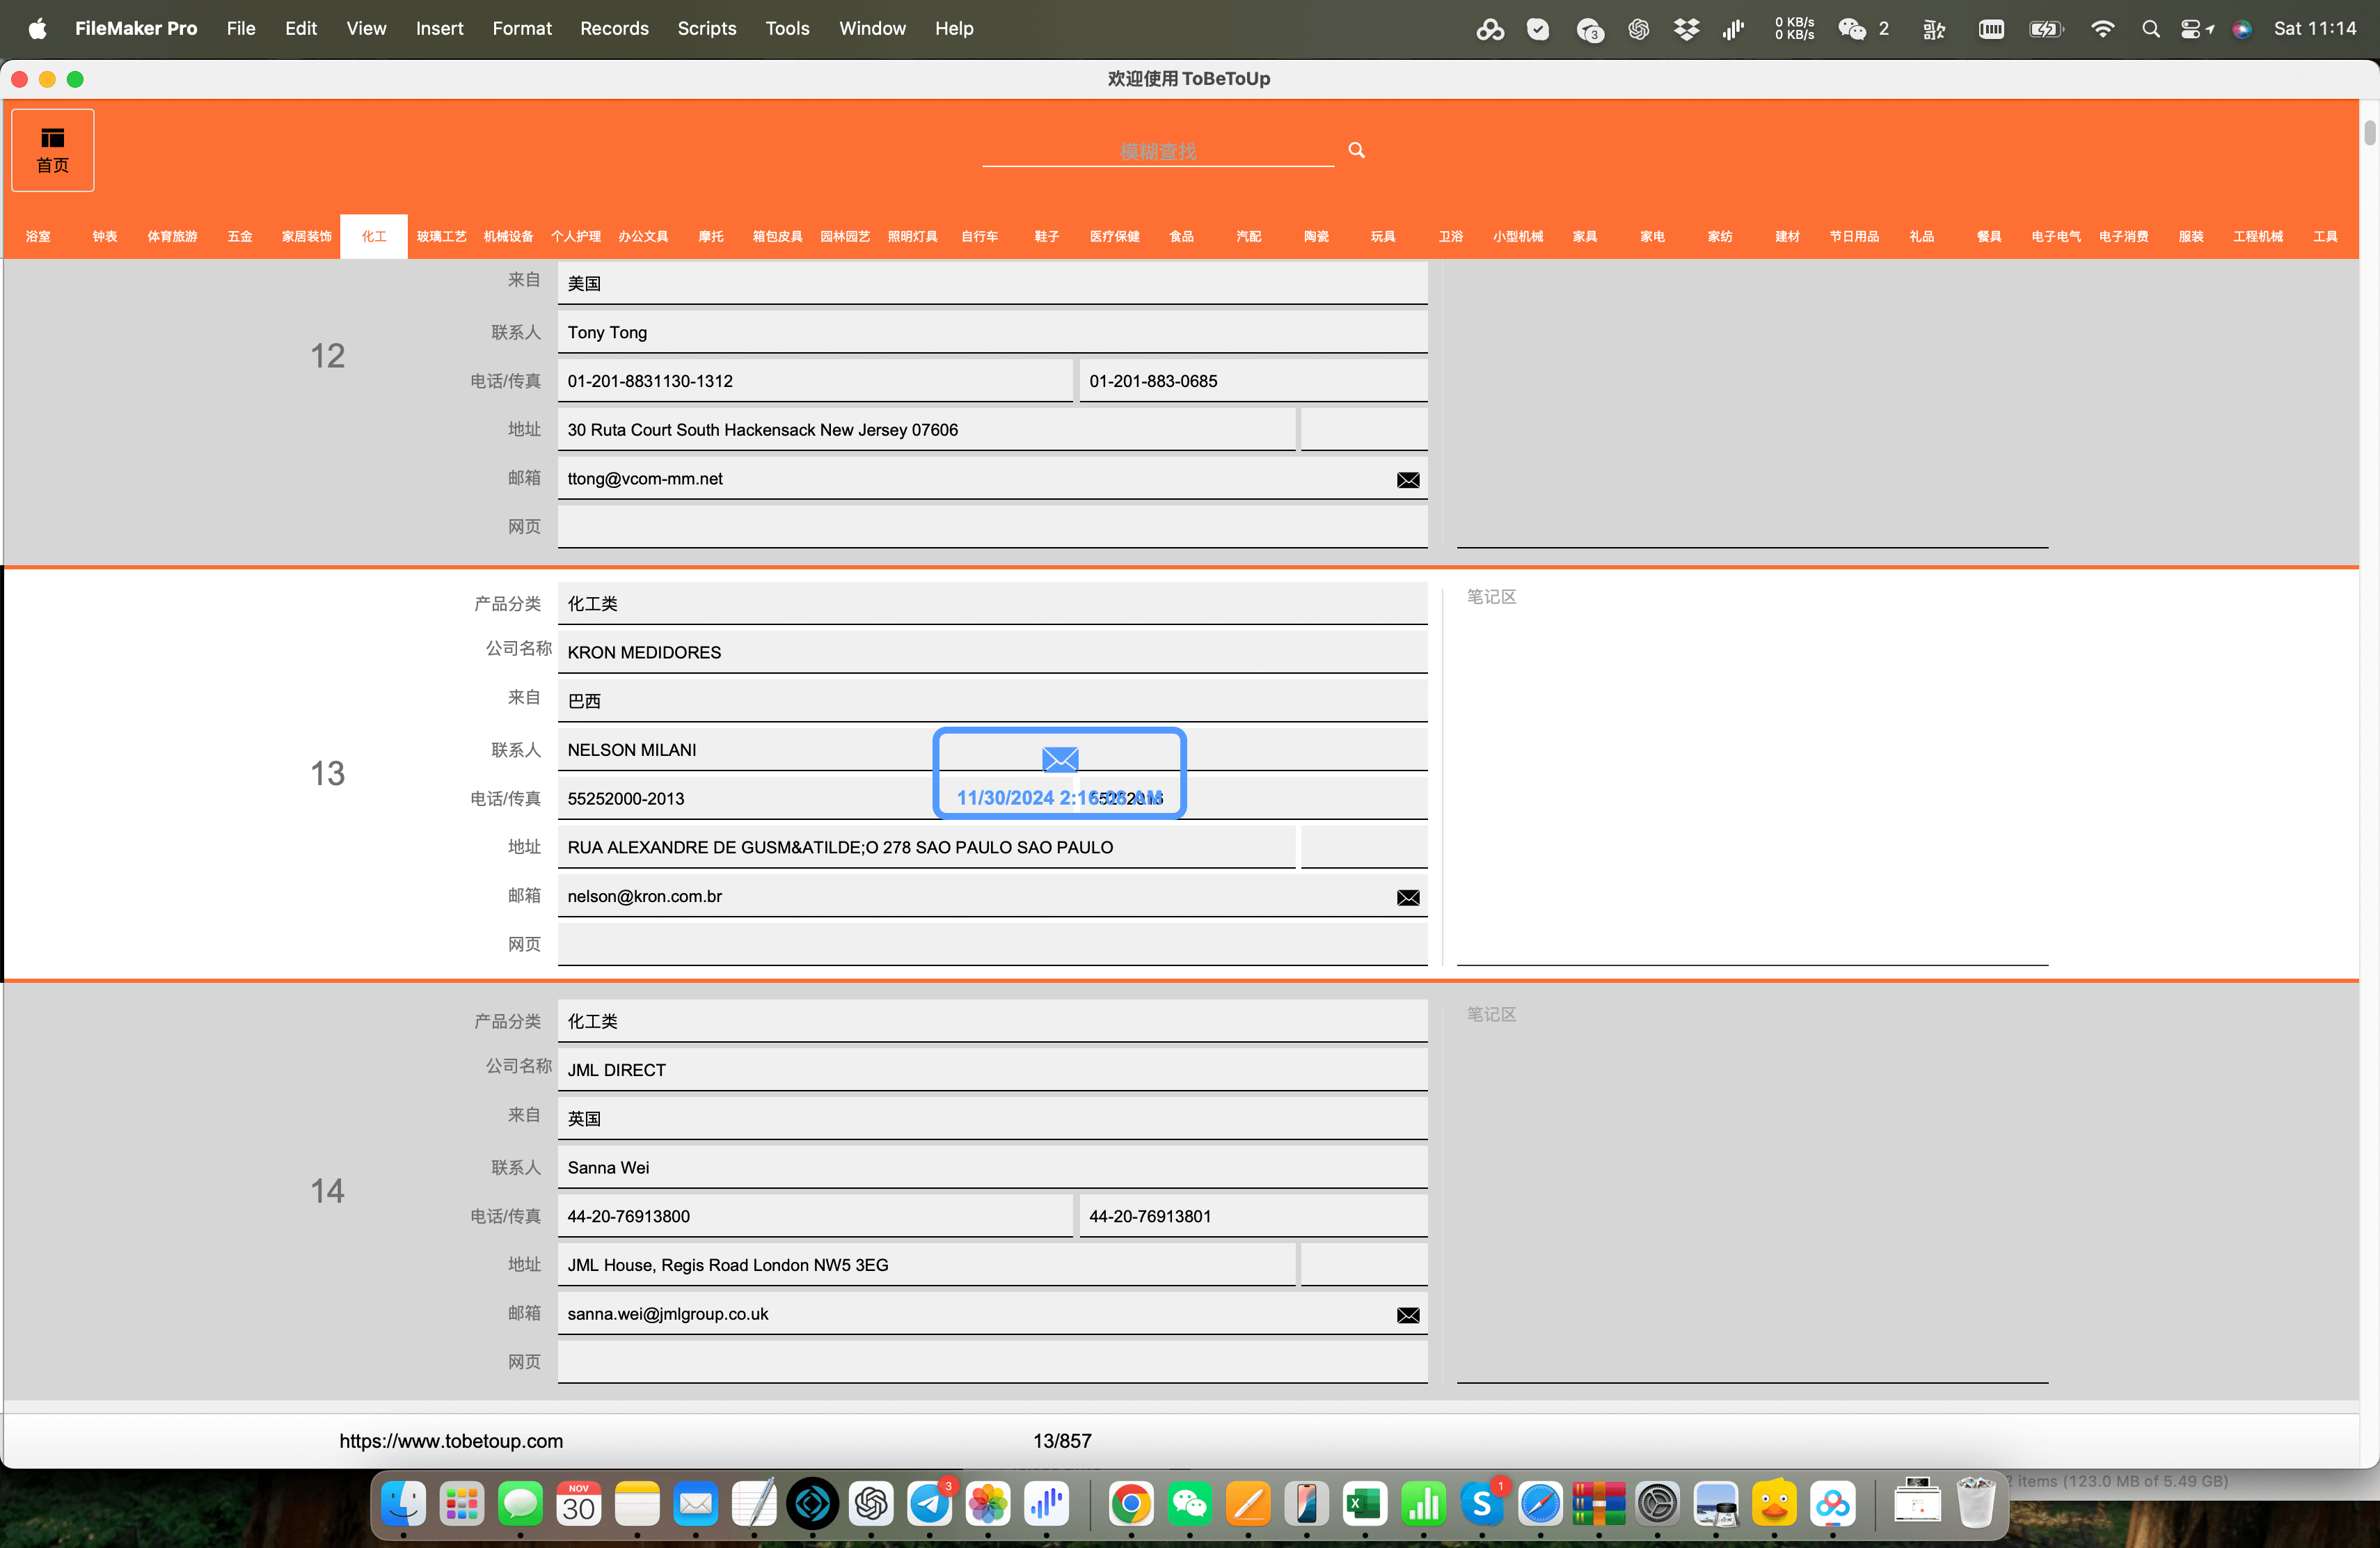Open the File menu
2380x1548 pixels.
[241, 29]
